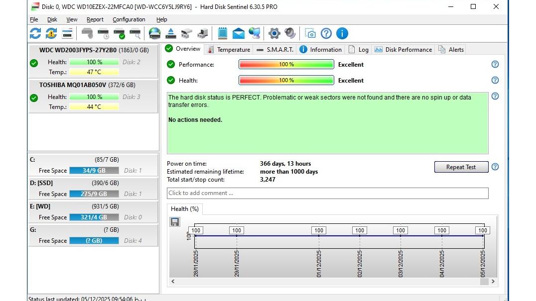Click the blue info about icon
This screenshot has height=301, width=536.
[342, 33]
